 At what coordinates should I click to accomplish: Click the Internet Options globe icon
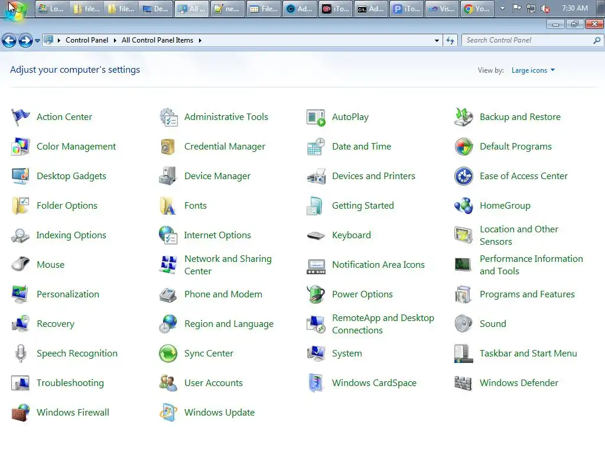(x=168, y=235)
